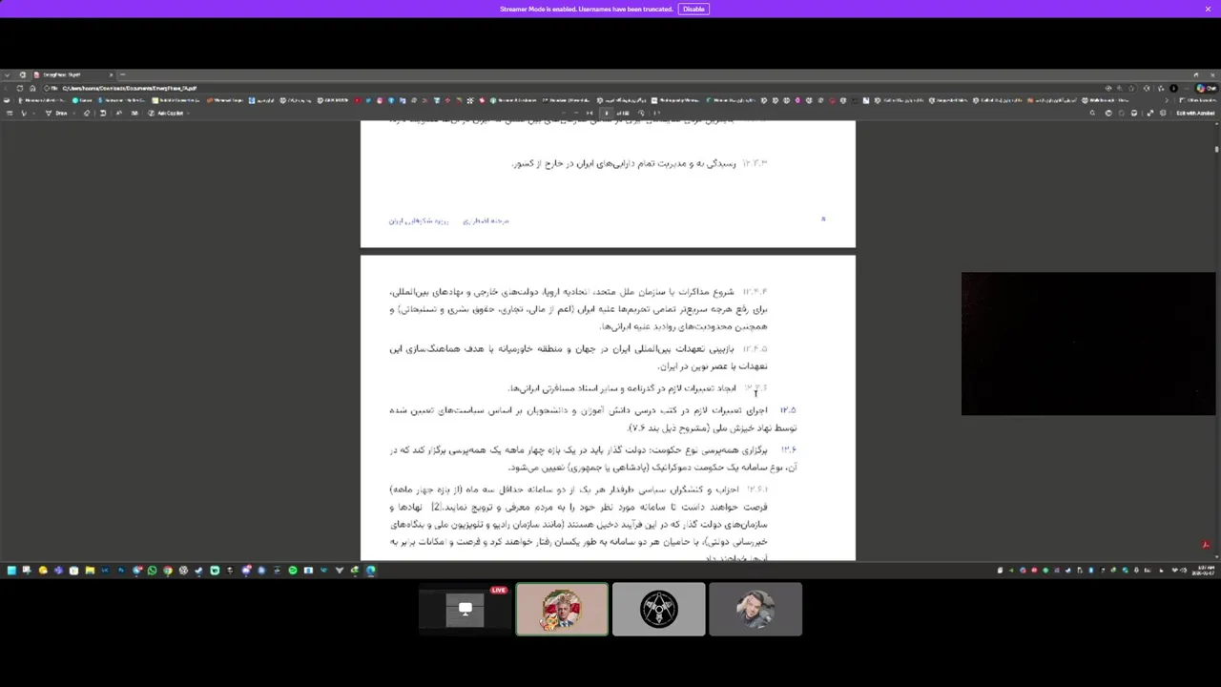
Task: Open the blue footer link on the left
Action: coord(418,220)
